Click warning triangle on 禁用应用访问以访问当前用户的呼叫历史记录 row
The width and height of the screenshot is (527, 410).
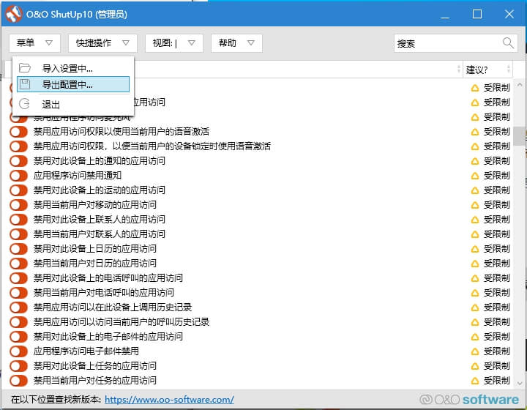pos(474,322)
